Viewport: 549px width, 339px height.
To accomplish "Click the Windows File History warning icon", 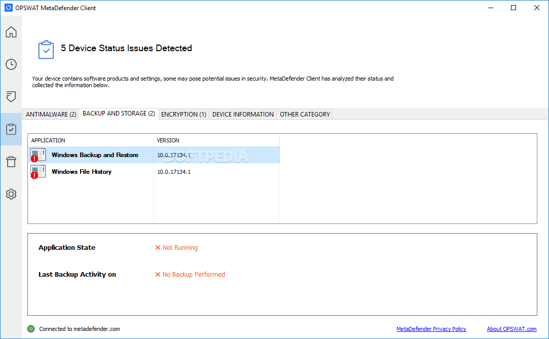I will click(x=38, y=172).
